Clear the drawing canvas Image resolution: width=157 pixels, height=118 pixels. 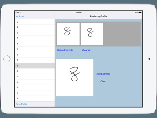[103, 81]
